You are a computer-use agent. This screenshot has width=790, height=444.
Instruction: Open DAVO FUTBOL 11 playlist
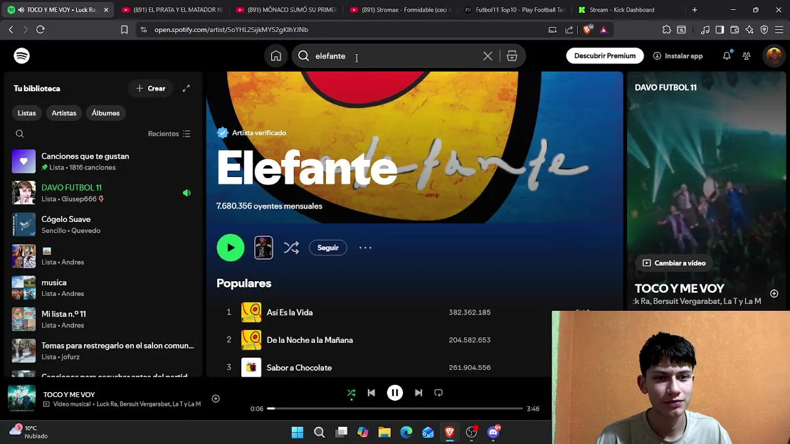tap(102, 193)
